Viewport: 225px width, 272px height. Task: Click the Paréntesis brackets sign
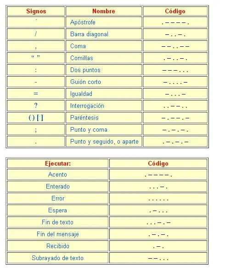(36, 118)
